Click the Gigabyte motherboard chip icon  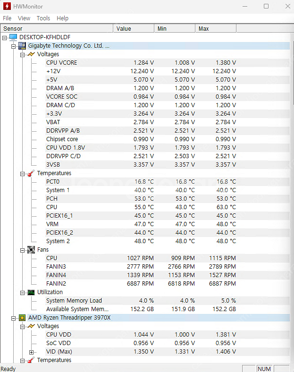tap(22, 46)
